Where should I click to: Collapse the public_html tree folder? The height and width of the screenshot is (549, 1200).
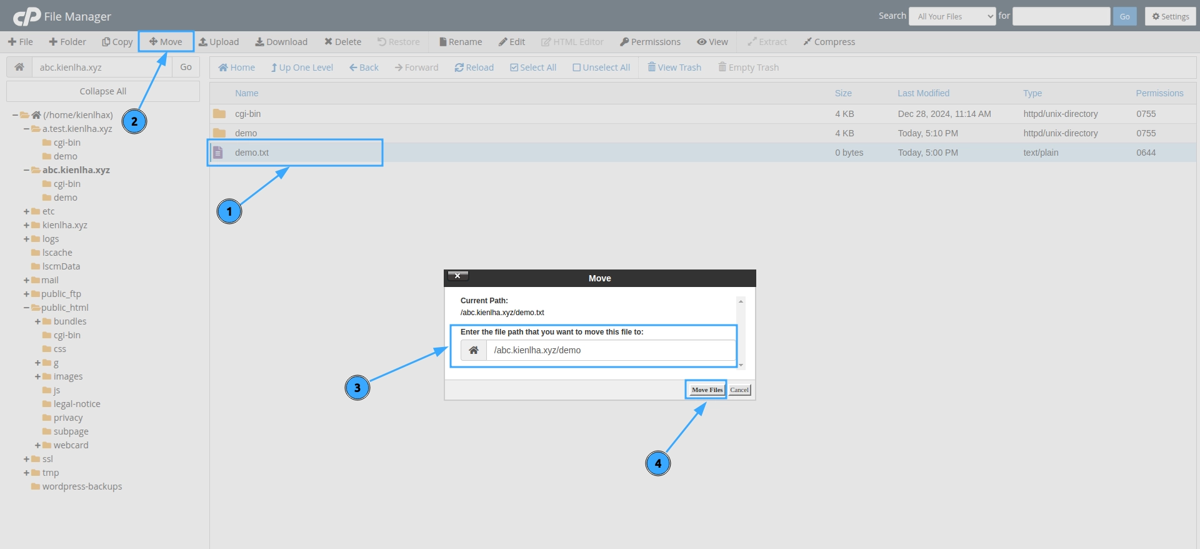tap(27, 308)
